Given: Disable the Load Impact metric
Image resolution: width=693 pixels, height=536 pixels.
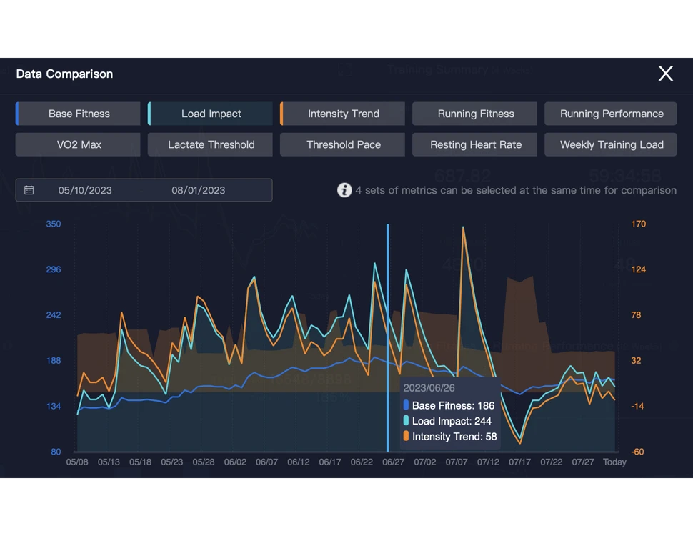Looking at the screenshot, I should [211, 114].
